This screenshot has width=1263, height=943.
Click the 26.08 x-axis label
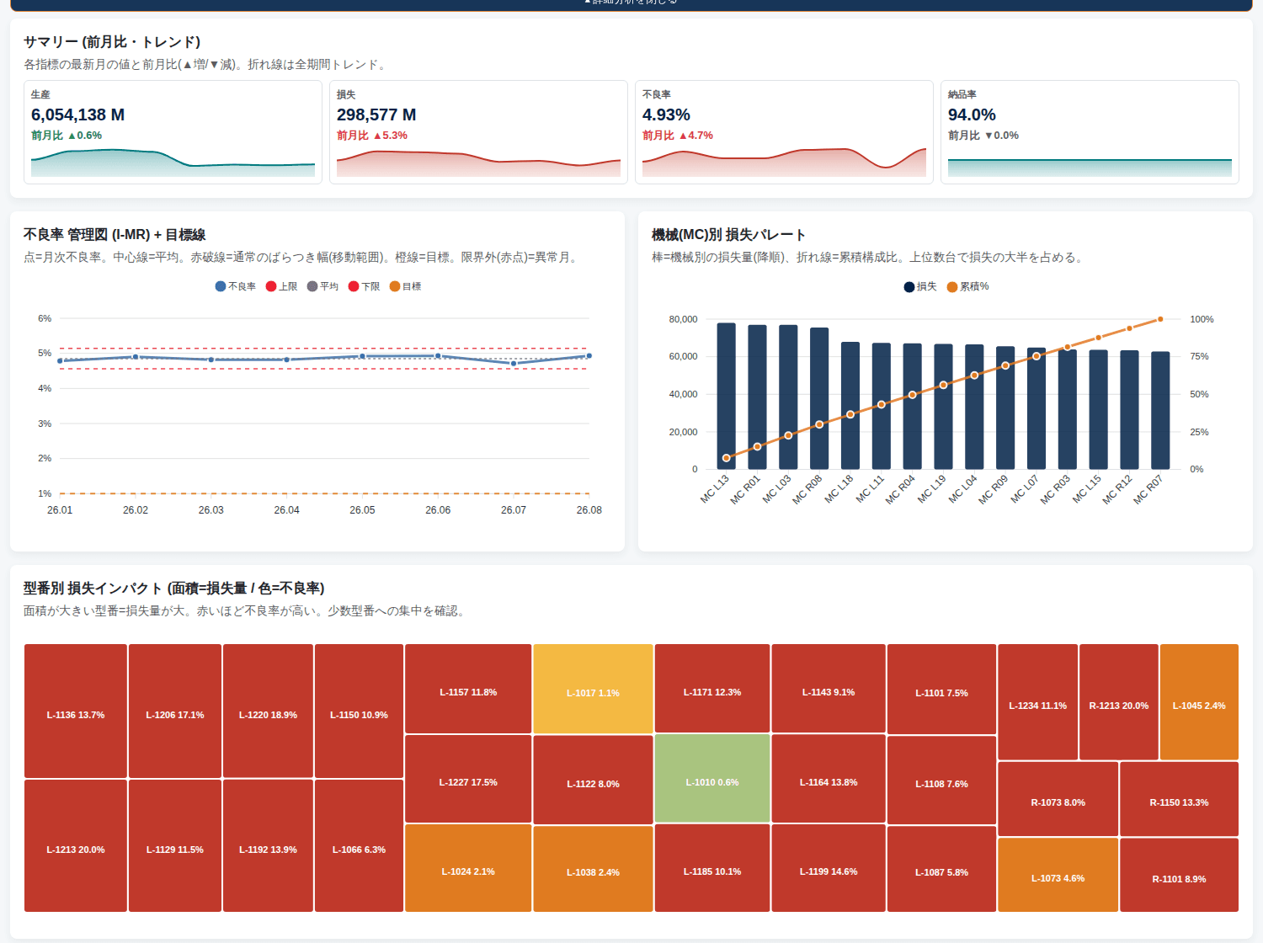[589, 510]
